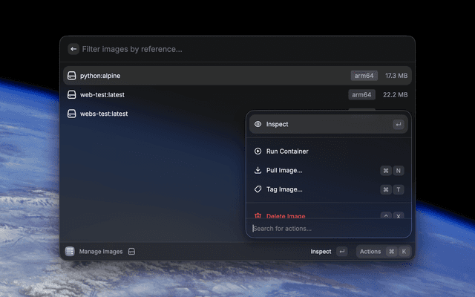This screenshot has height=297, width=475.
Task: Click the Manage Images app icon
Action: coord(70,251)
